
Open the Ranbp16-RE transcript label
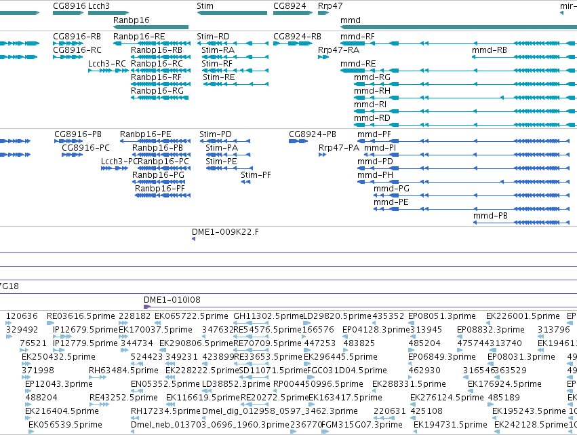point(139,37)
